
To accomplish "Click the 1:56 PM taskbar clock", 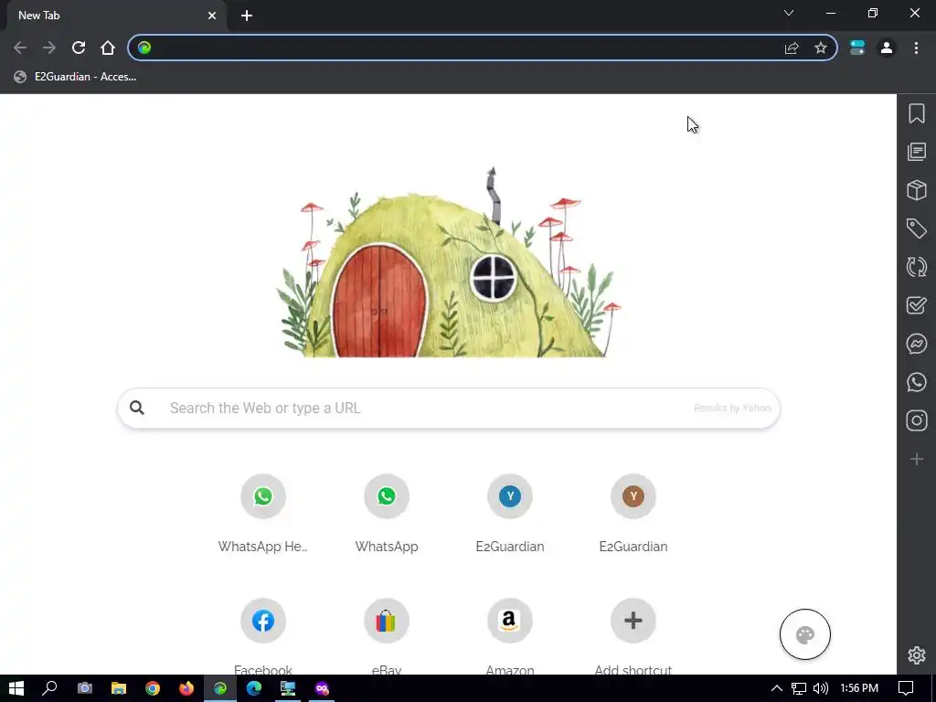I will click(859, 688).
